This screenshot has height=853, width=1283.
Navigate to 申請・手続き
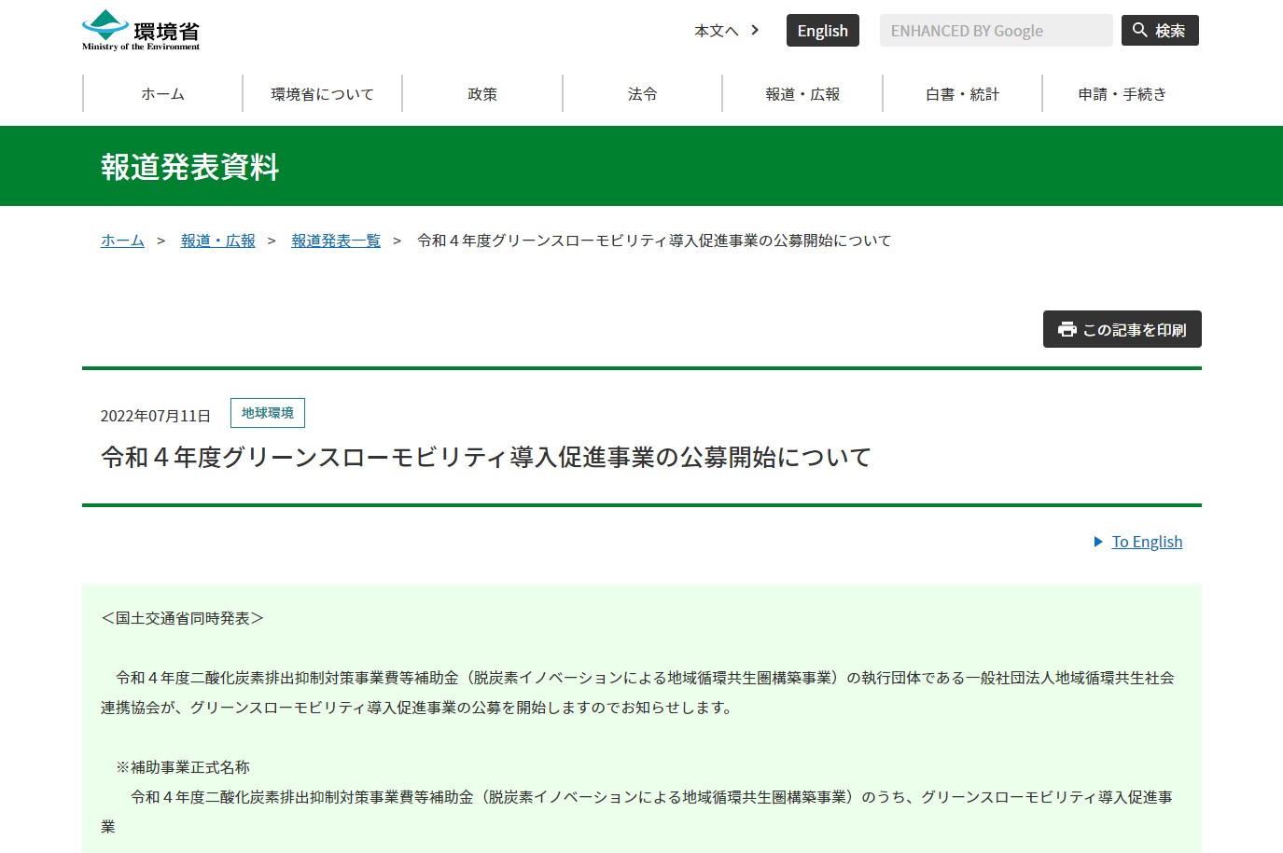click(1122, 93)
